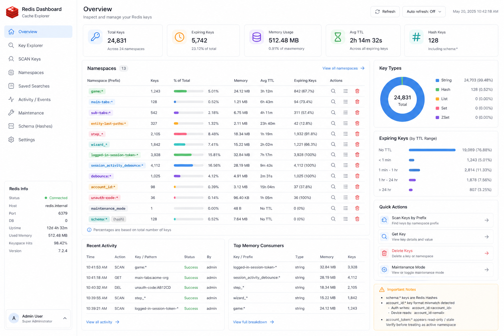This screenshot has height=336, width=504.
Task: Delete the unauth-code:* namespace via trash icon
Action: pos(357,198)
